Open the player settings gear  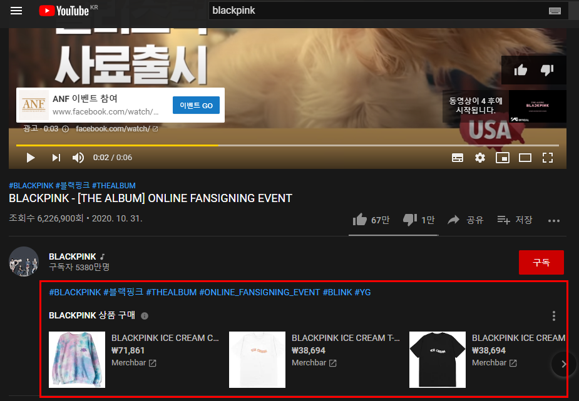tap(479, 157)
